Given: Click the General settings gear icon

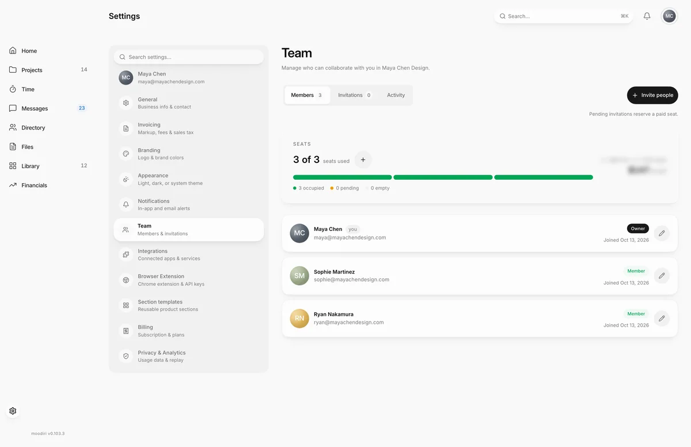Looking at the screenshot, I should 126,103.
